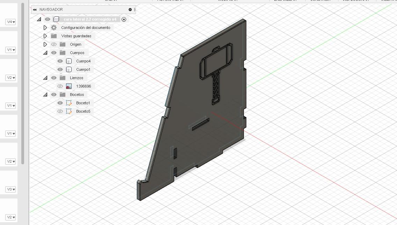The width and height of the screenshot is (397, 225).
Task: Select the Lienzos label
Action: pyautogui.click(x=77, y=77)
